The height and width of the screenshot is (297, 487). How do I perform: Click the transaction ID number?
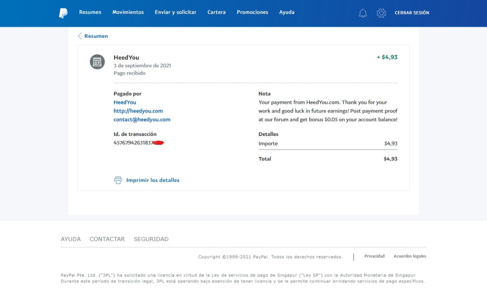(x=138, y=143)
